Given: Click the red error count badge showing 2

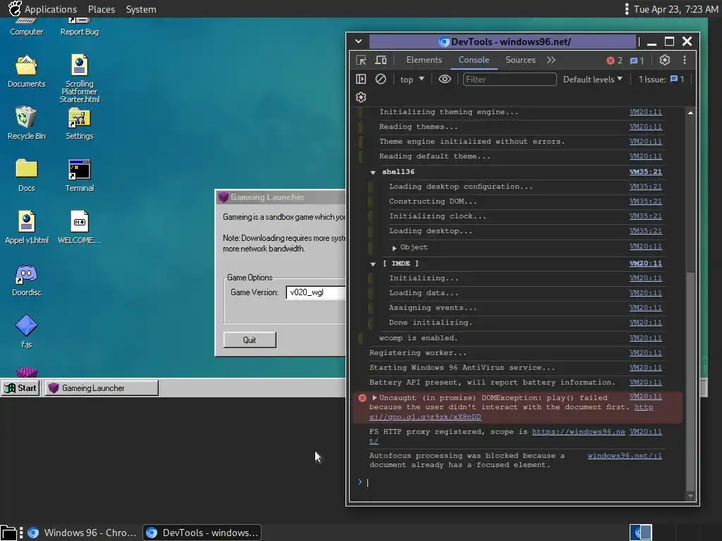Looking at the screenshot, I should (614, 61).
